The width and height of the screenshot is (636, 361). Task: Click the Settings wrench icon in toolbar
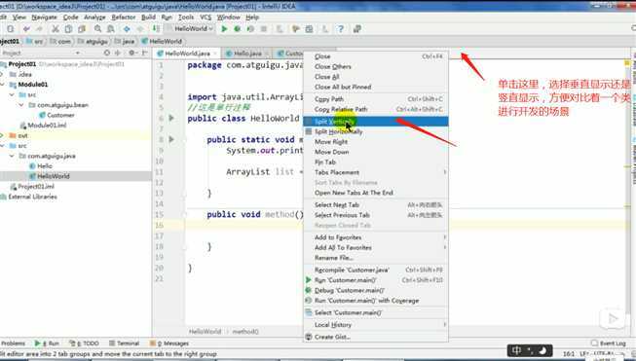coord(296,29)
